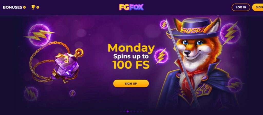This screenshot has width=263, height=115.
Task: Select the last carousel dot
Action: (x=142, y=111)
